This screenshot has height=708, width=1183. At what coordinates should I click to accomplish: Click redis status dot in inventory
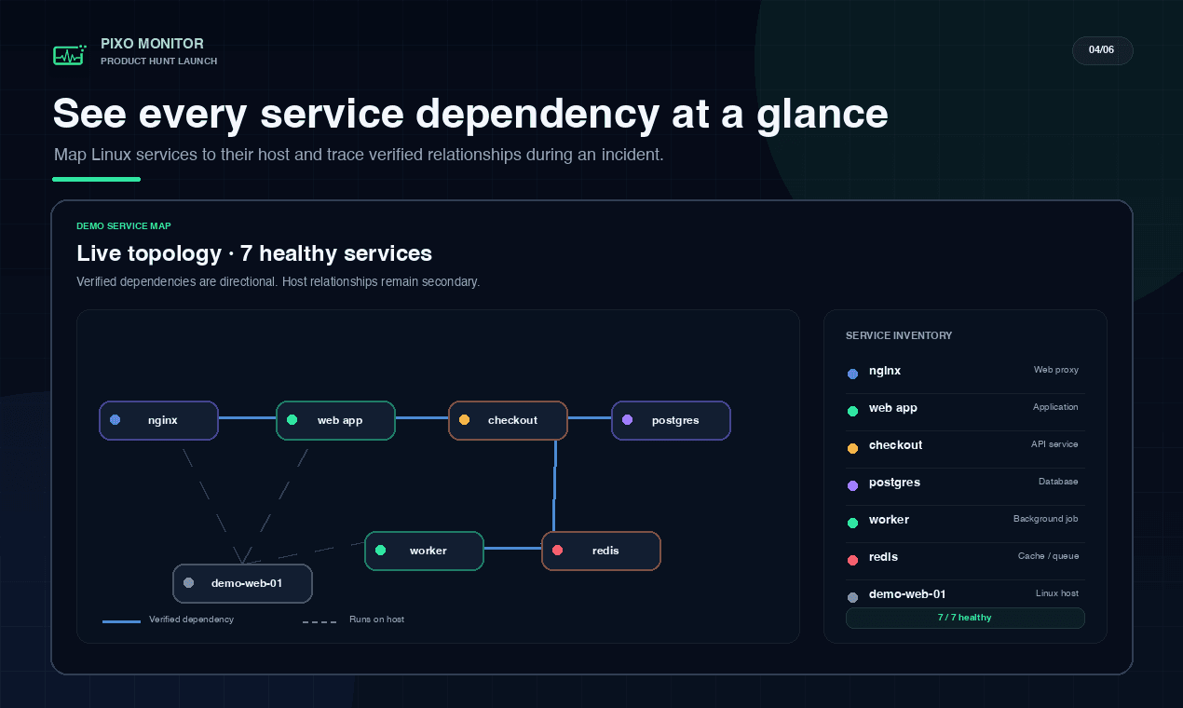852,560
